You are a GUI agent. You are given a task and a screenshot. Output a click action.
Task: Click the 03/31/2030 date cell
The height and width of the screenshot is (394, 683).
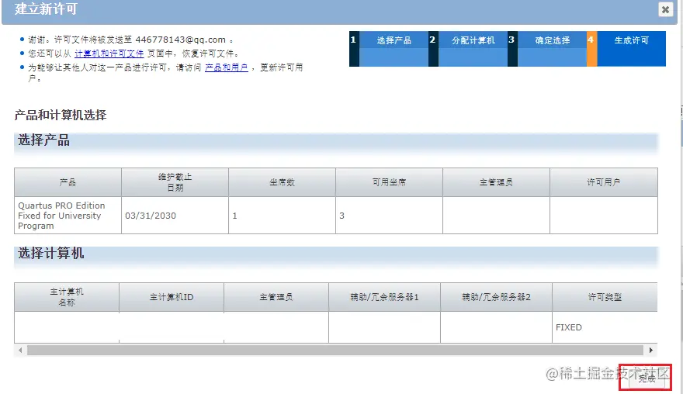pos(175,216)
